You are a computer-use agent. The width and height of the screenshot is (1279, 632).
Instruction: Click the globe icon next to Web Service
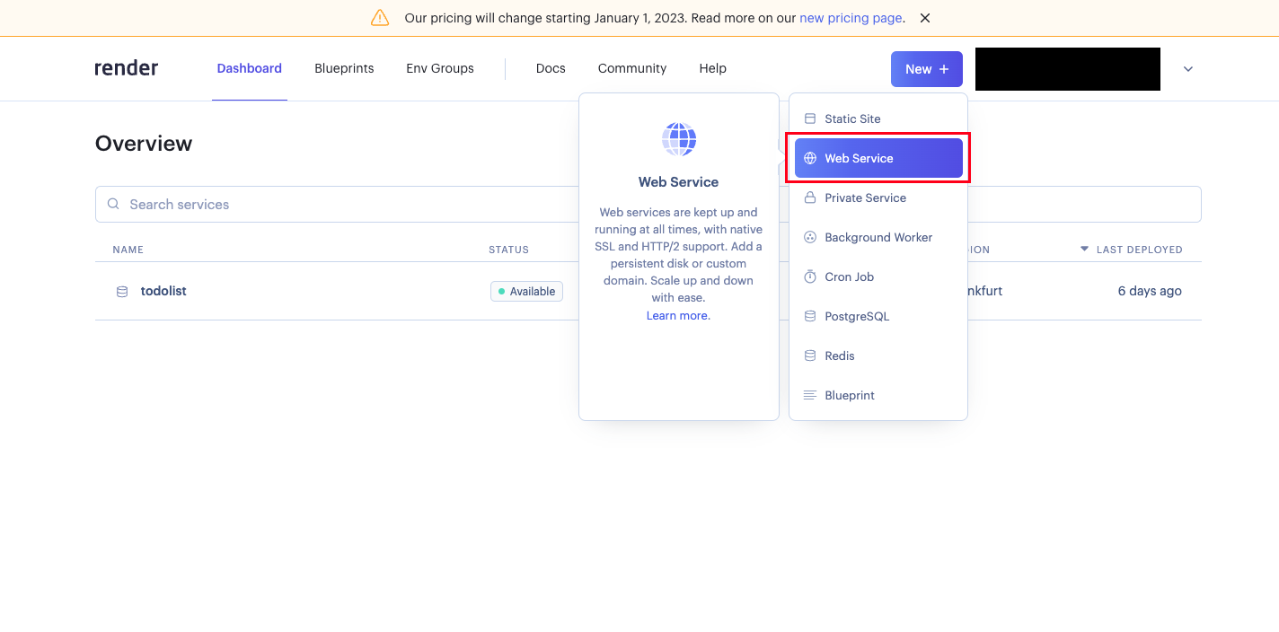click(811, 158)
